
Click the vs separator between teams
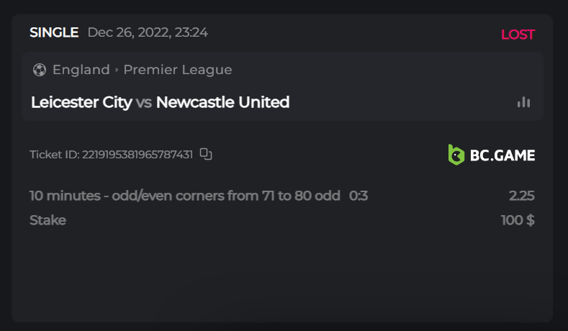(144, 102)
